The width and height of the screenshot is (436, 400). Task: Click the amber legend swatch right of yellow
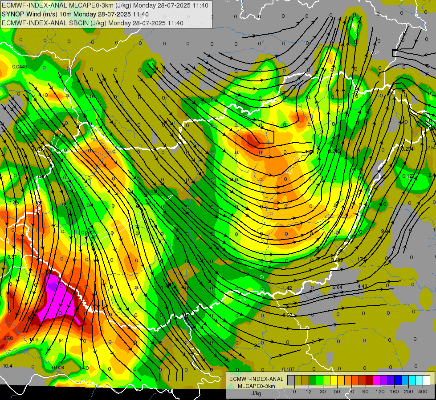[x=341, y=380]
